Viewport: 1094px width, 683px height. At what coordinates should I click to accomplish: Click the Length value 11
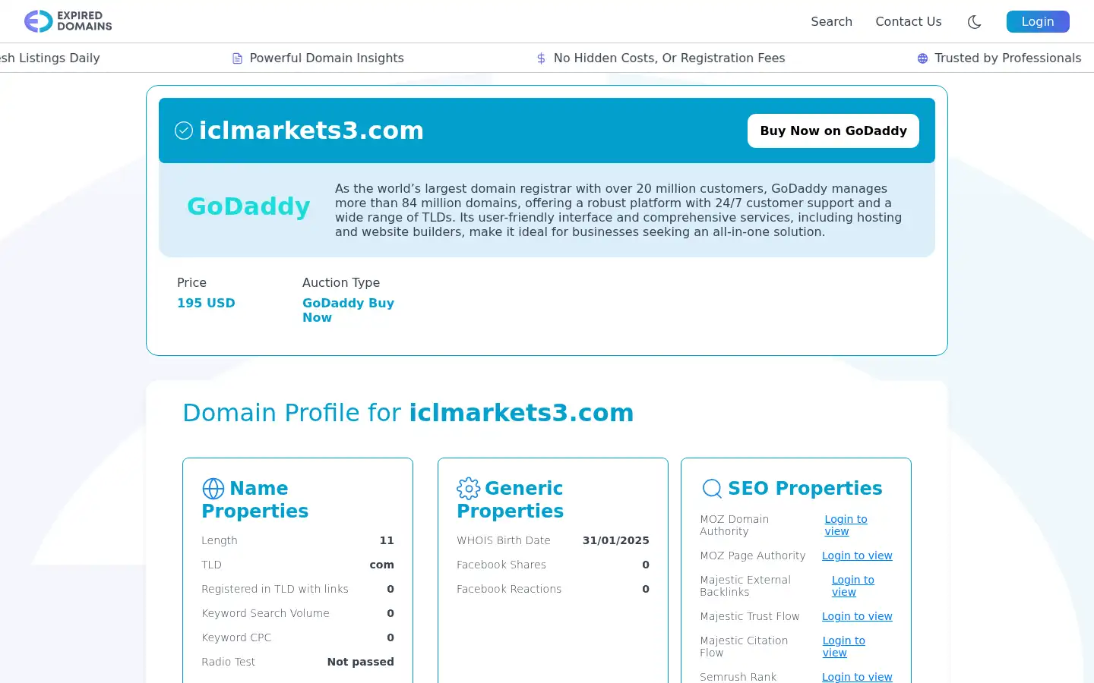387,540
